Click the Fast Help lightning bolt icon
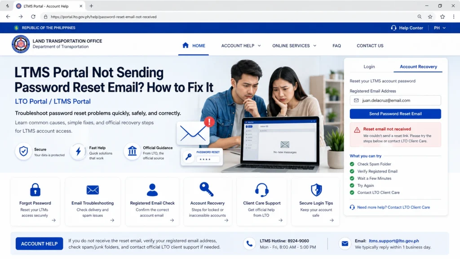The height and width of the screenshot is (259, 460). coord(78,152)
